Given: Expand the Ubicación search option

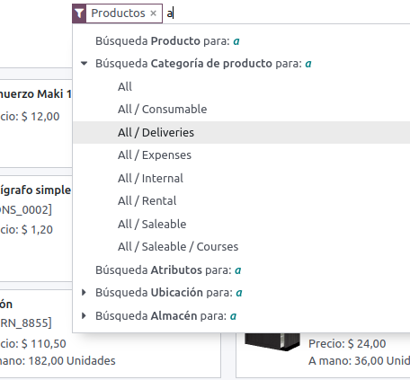Looking at the screenshot, I should 84,293.
